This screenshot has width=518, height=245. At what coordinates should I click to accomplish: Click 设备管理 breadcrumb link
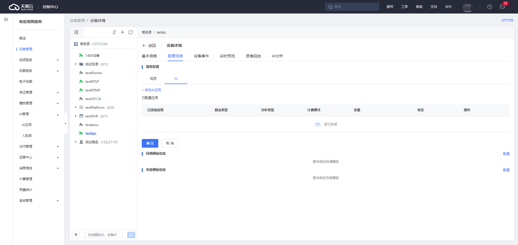tap(77, 21)
